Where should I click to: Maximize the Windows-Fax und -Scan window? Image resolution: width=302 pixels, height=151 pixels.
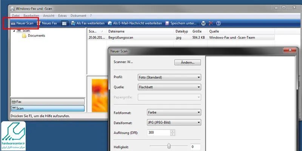pos(284,7)
